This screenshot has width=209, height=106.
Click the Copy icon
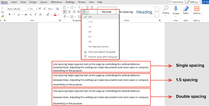pyautogui.click(x=2, y=12)
